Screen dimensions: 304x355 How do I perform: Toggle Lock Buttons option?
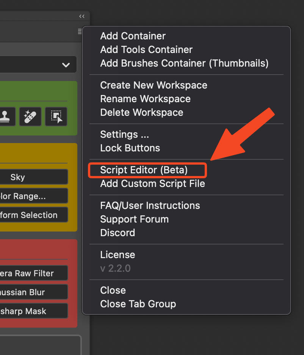130,148
